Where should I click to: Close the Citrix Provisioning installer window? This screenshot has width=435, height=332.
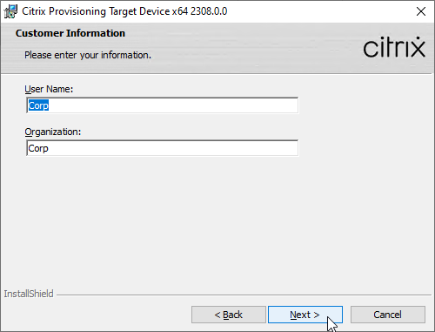click(x=421, y=11)
